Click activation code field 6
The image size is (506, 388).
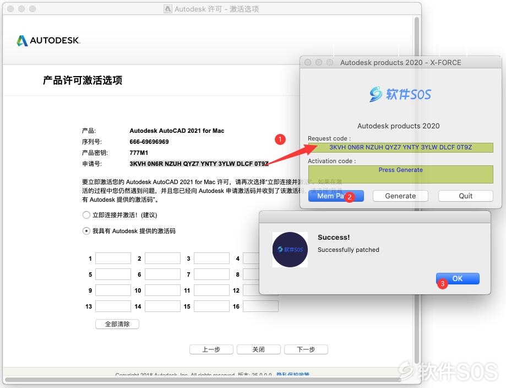coord(162,274)
